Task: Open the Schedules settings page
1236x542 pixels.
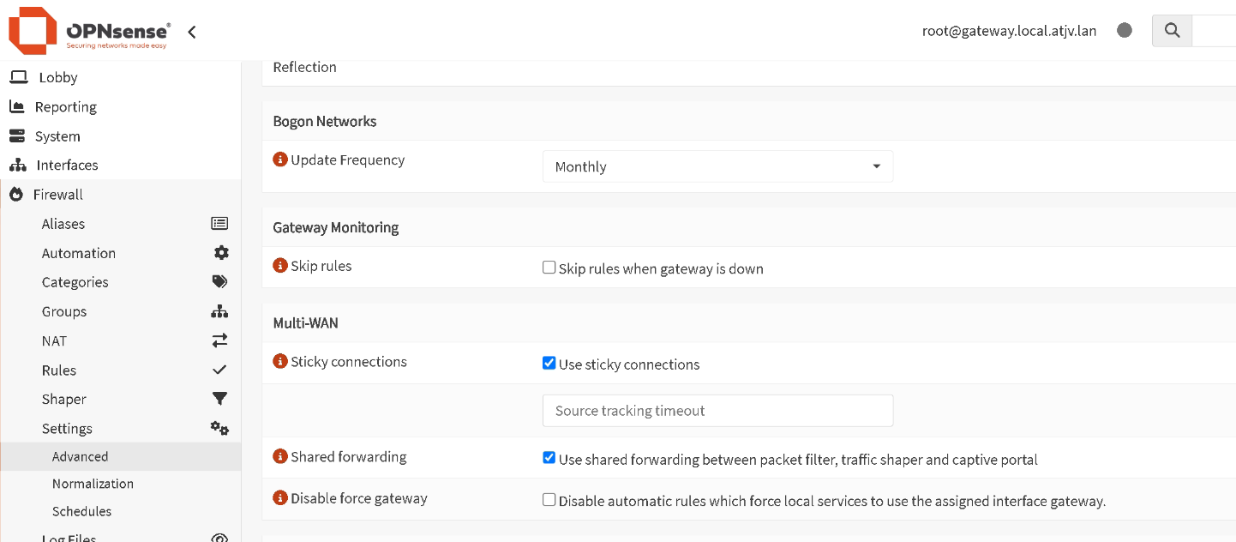Action: [81, 511]
